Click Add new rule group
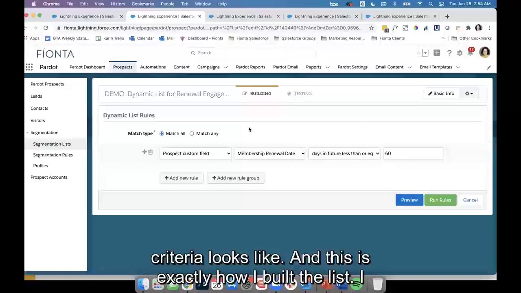Viewport: 521px width, 293px height. click(x=236, y=178)
